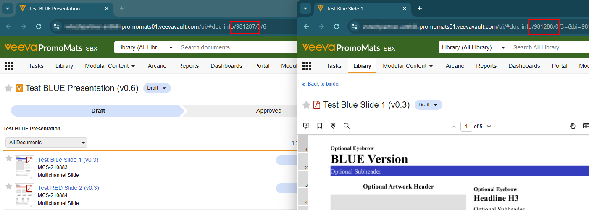589x210 pixels.
Task: Toggle favorite star for Test BLUE Presentation
Action: coord(8,88)
